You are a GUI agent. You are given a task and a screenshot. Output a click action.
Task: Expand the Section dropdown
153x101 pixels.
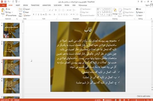point(27,15)
